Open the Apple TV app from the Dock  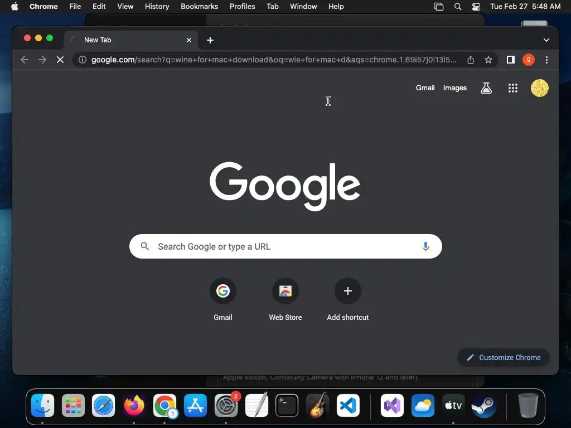pos(453,405)
